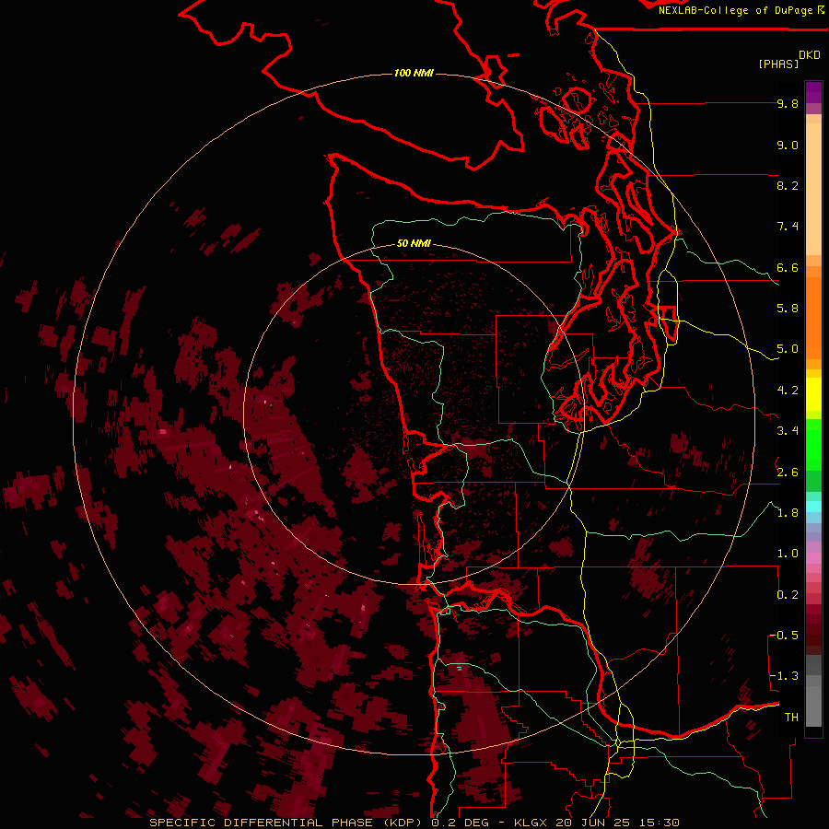The image size is (829, 829).
Task: Click the NEXLAB-College of DuPage credit text
Action: (737, 10)
